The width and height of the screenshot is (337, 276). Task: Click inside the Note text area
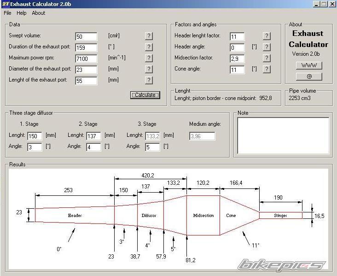(x=283, y=135)
